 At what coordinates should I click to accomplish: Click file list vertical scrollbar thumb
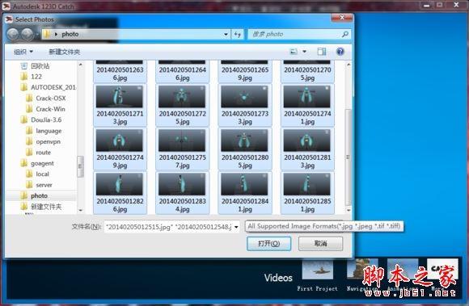(348, 157)
